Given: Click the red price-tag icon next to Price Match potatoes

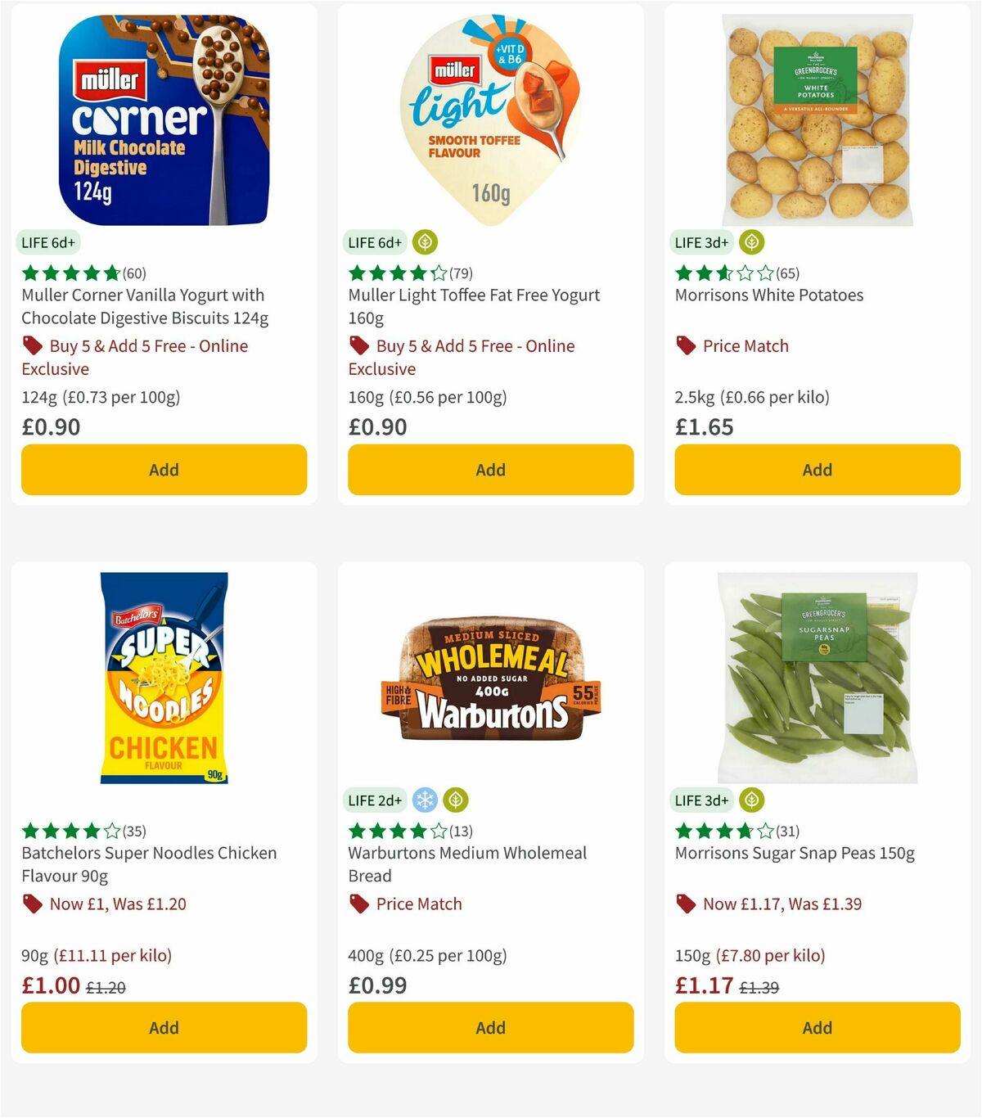Looking at the screenshot, I should pos(686,345).
